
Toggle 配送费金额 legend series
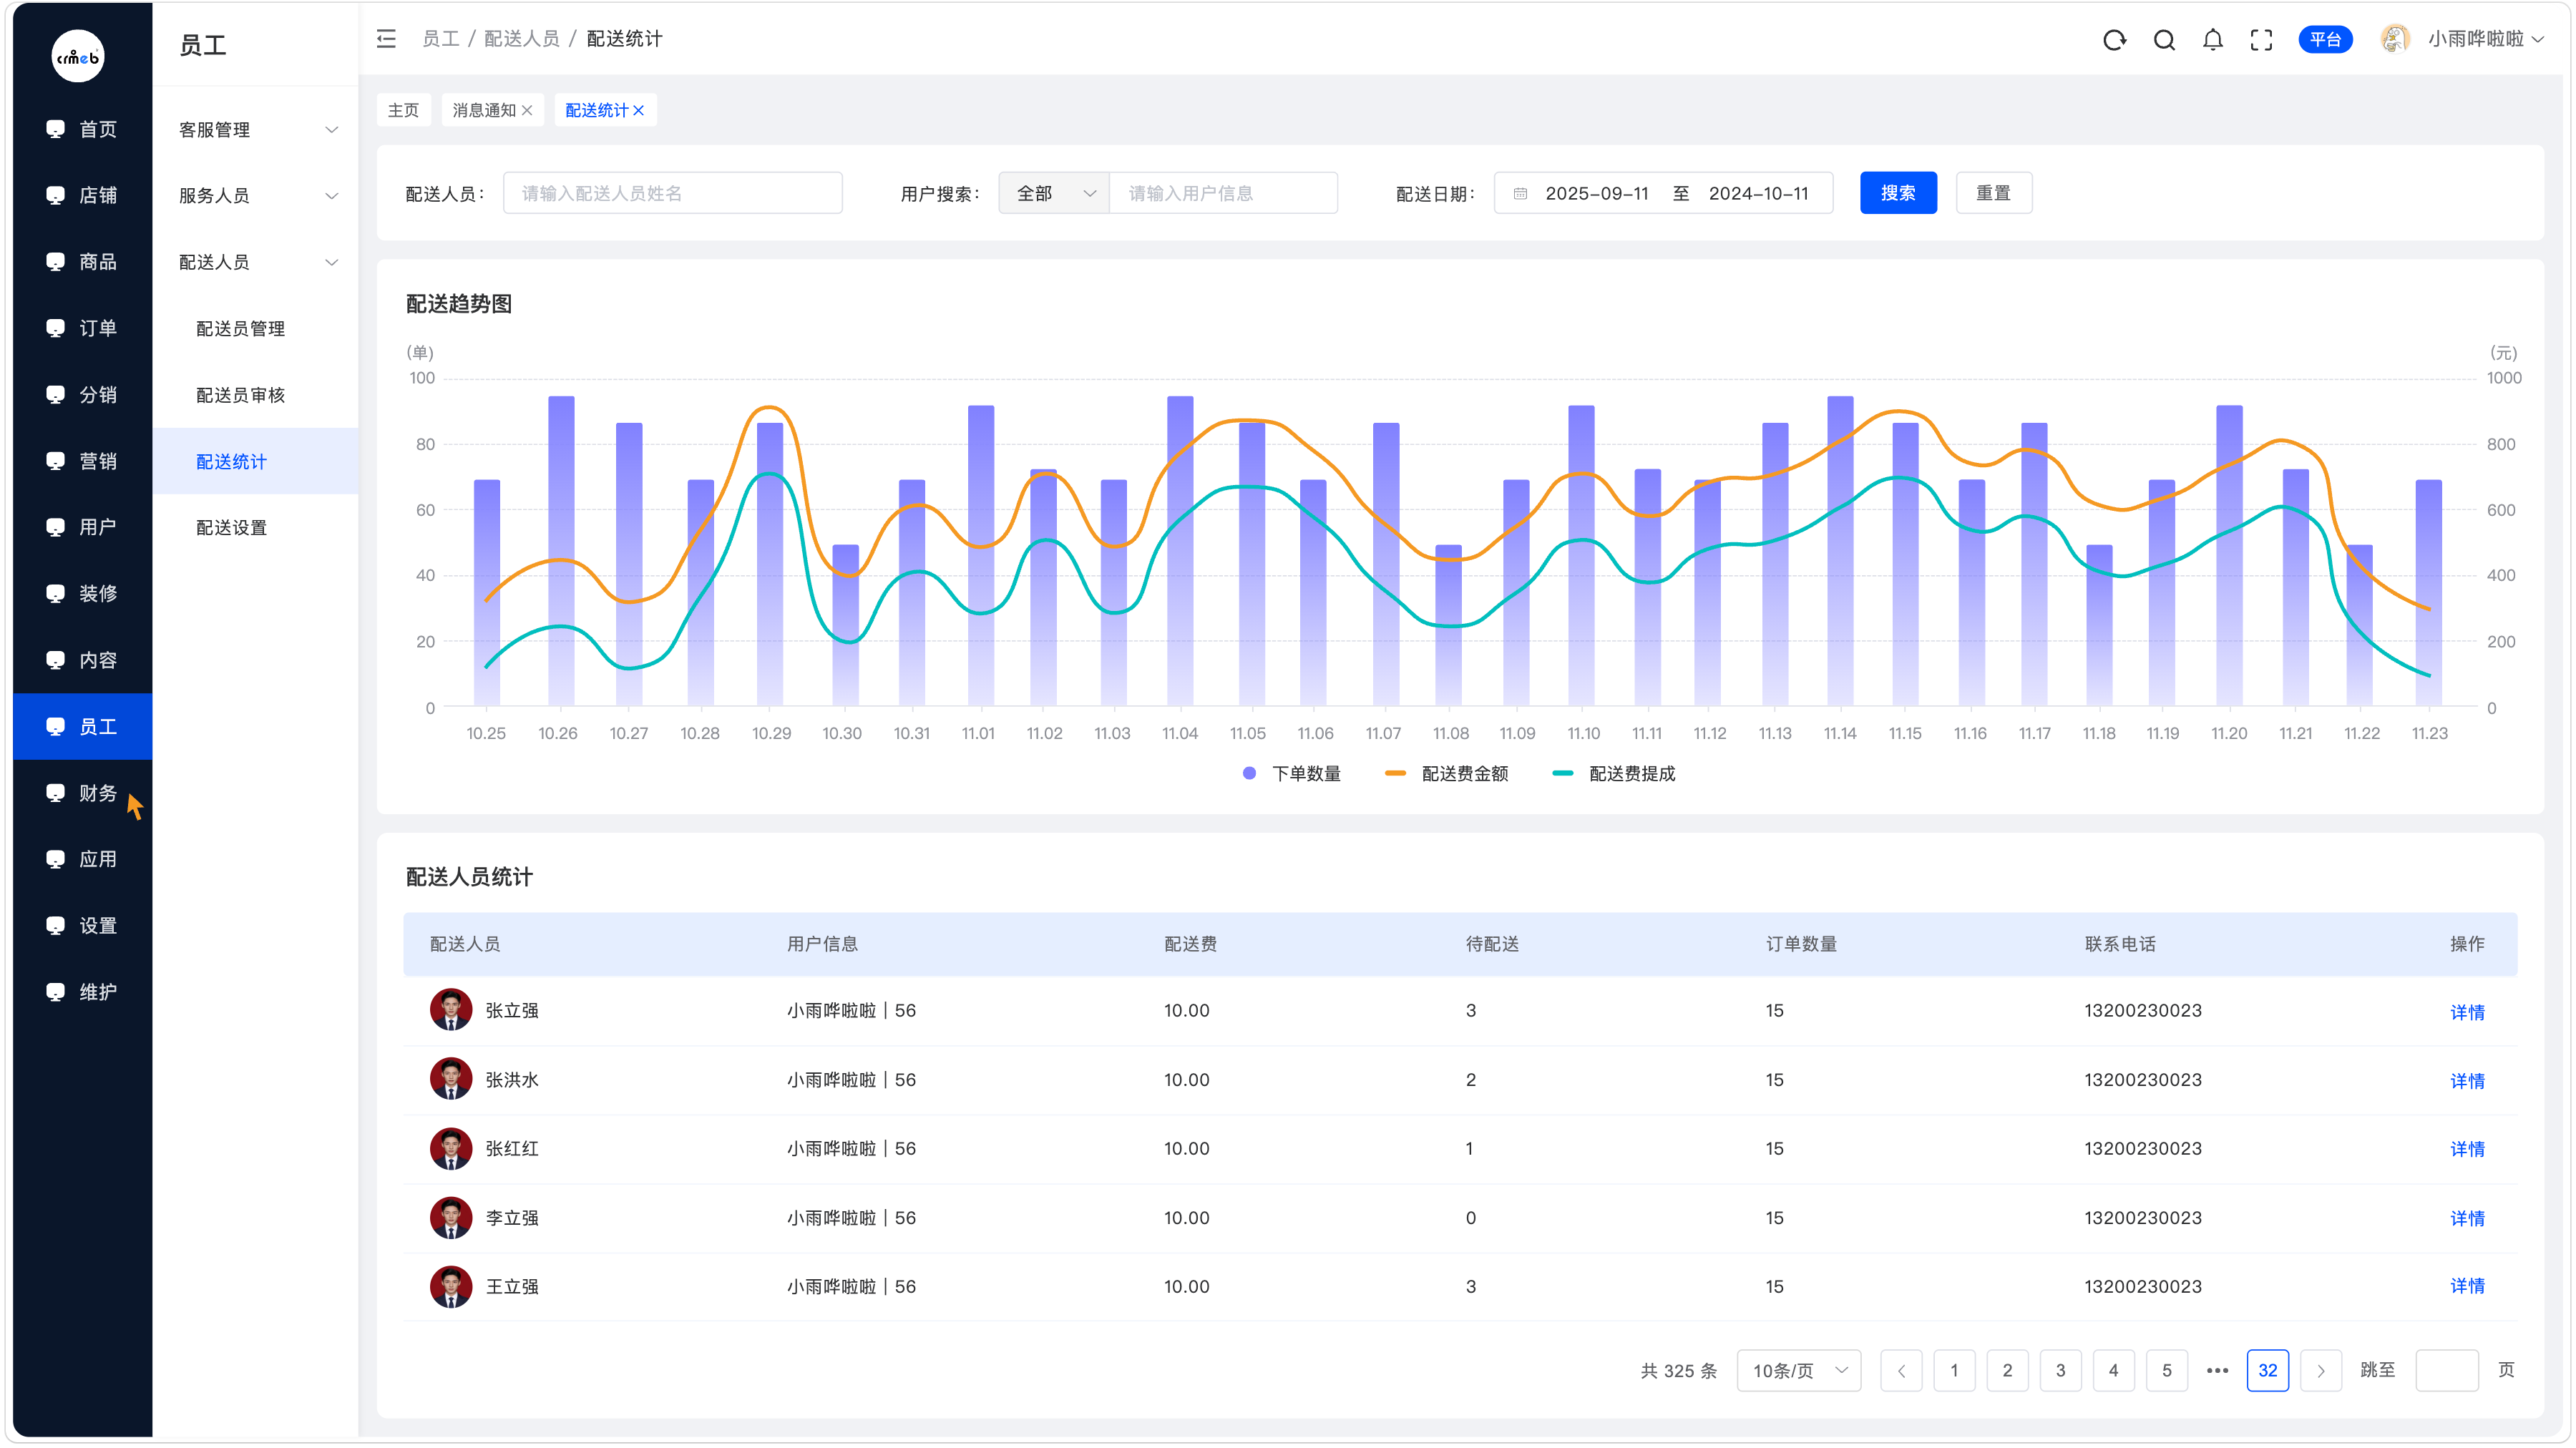point(1447,774)
